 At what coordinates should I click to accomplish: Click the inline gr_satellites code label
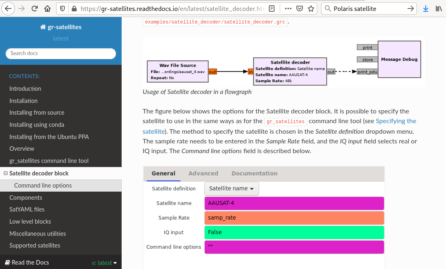coord(285,122)
